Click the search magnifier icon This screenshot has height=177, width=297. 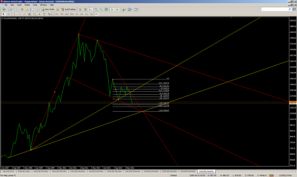290,9
